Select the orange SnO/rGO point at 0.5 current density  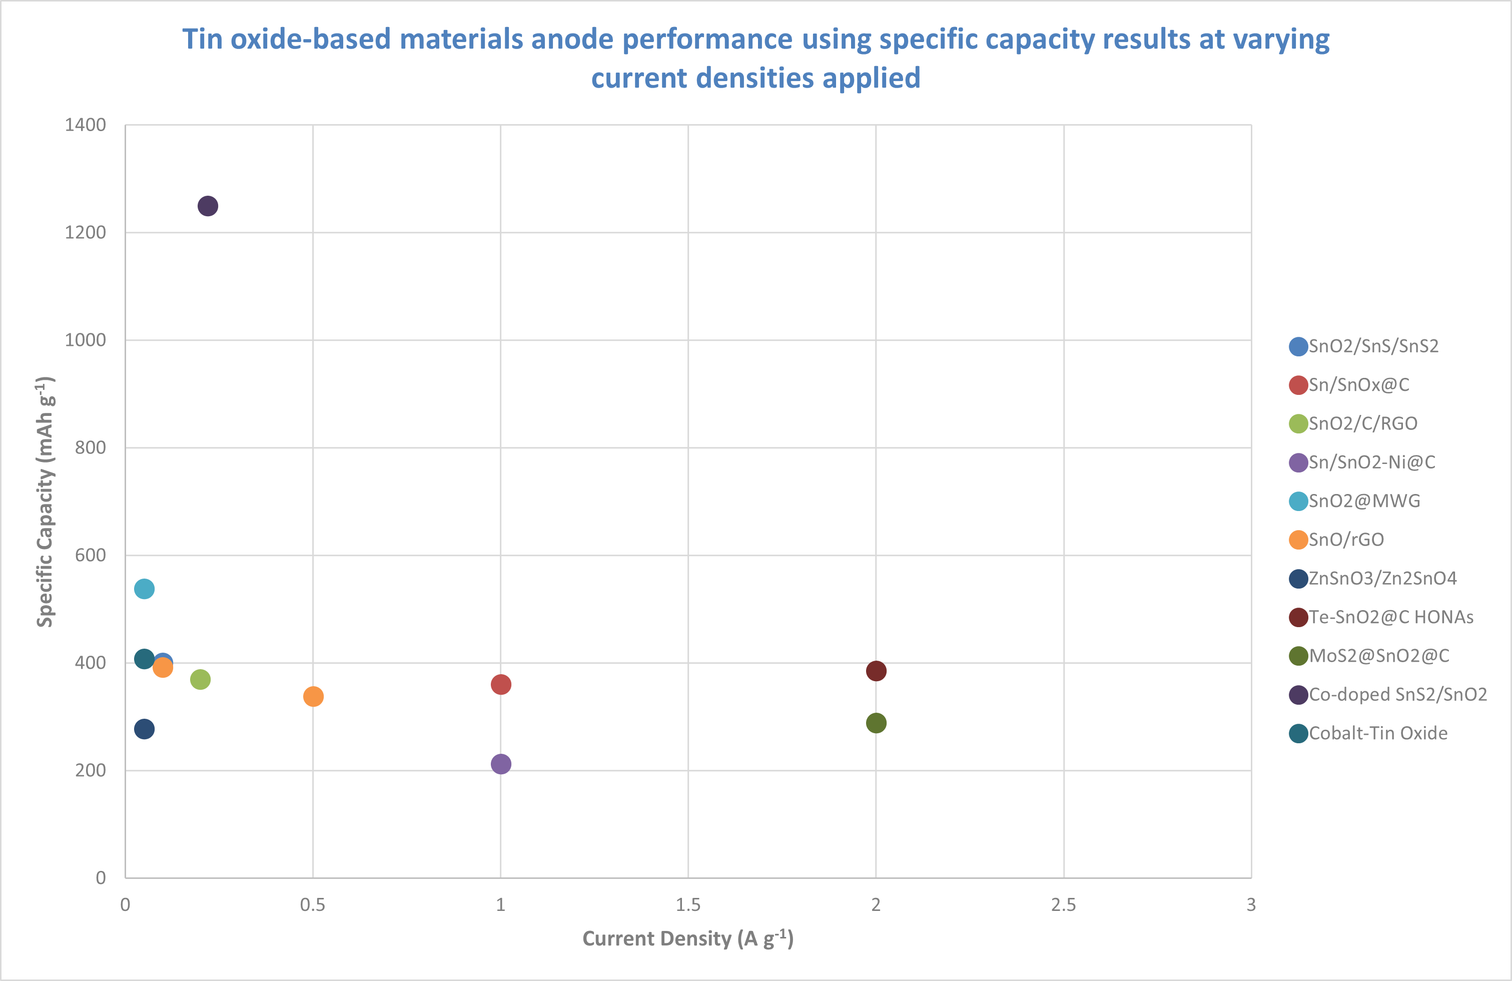(x=313, y=696)
